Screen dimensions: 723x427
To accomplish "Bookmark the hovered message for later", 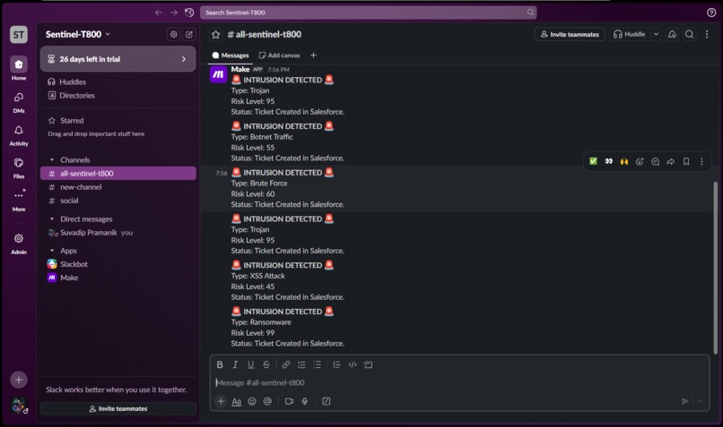I will pyautogui.click(x=686, y=161).
